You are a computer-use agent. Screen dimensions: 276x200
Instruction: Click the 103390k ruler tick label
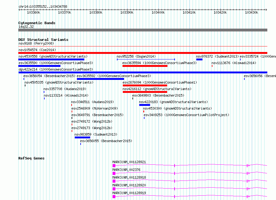[127, 12]
